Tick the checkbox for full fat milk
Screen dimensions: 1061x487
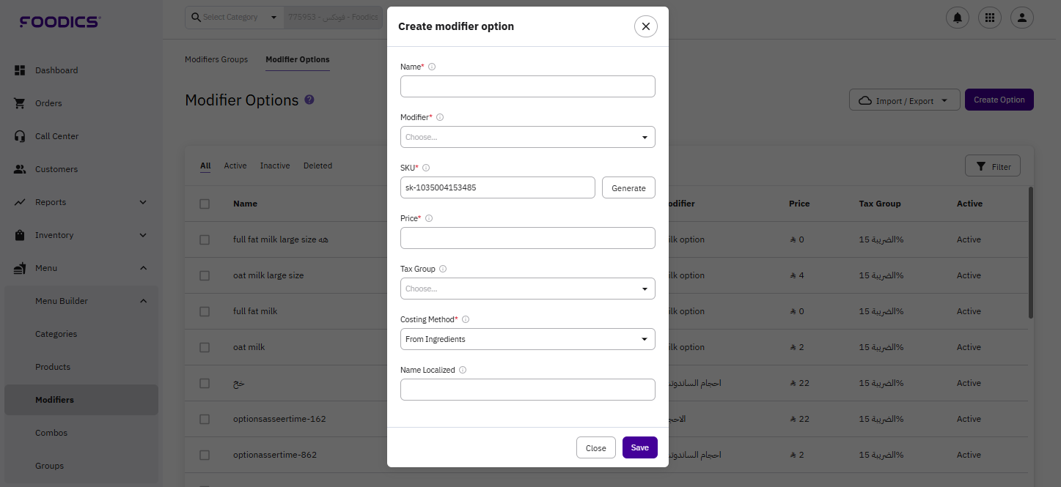pyautogui.click(x=205, y=311)
